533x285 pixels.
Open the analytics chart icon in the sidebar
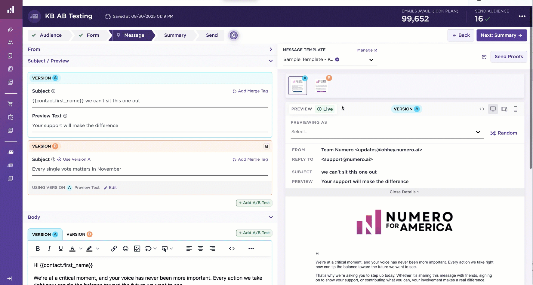11,29
